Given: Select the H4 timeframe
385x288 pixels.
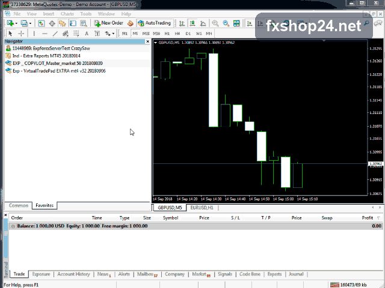Looking at the screenshot, I should (177, 34).
